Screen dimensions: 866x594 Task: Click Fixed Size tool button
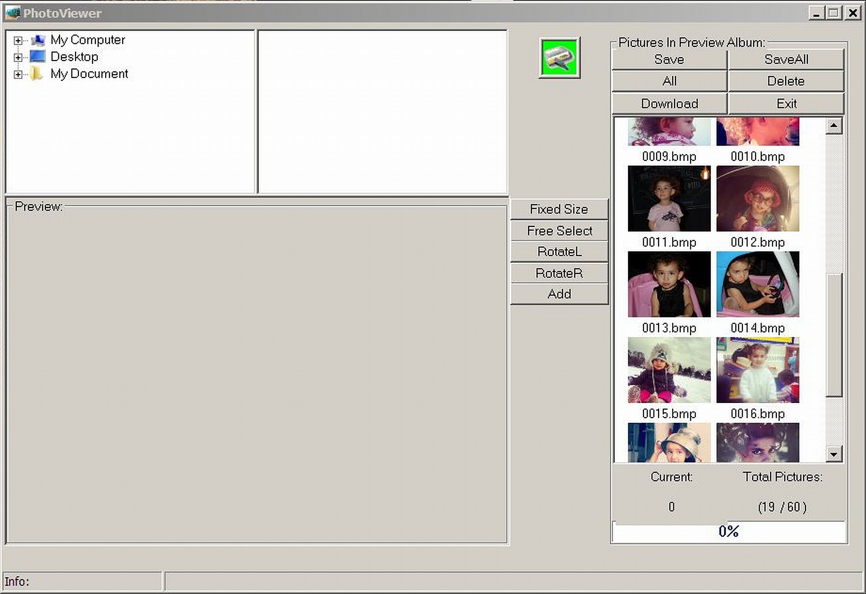point(559,209)
